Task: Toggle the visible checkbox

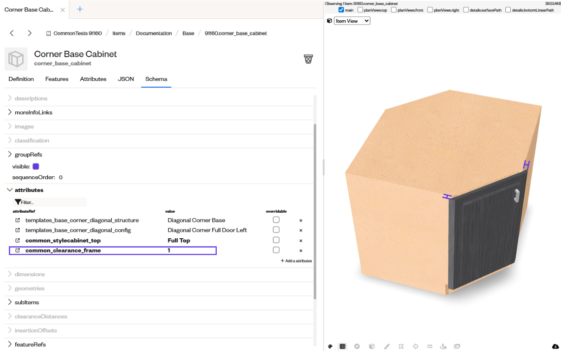Action: [x=36, y=166]
